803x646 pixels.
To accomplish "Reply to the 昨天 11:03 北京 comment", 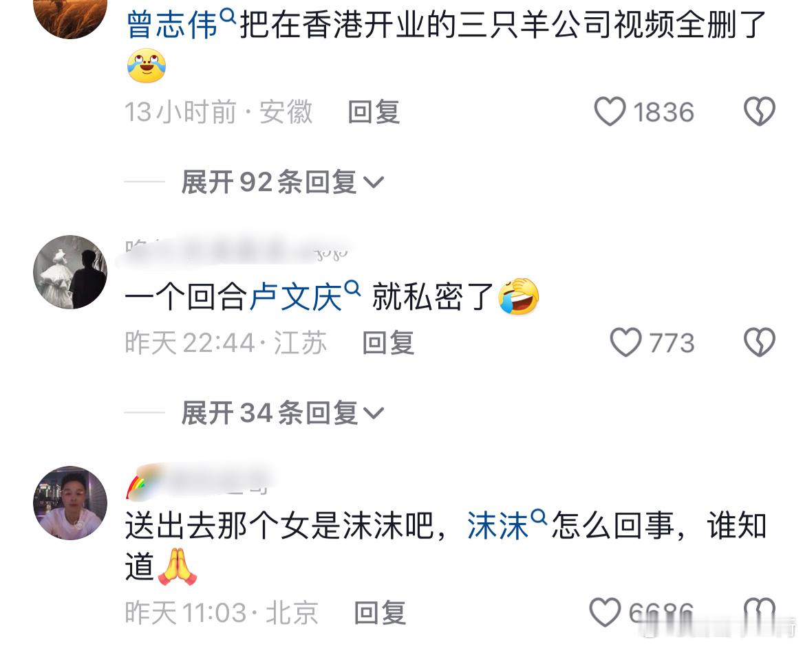I will click(x=380, y=613).
